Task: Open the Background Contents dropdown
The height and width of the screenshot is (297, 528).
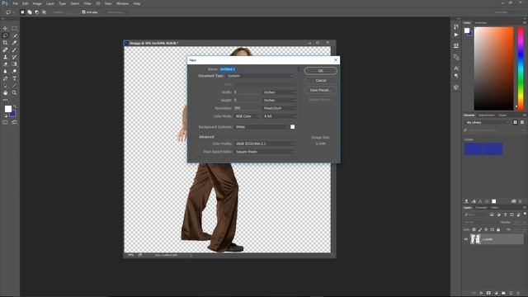Action: tap(262, 127)
